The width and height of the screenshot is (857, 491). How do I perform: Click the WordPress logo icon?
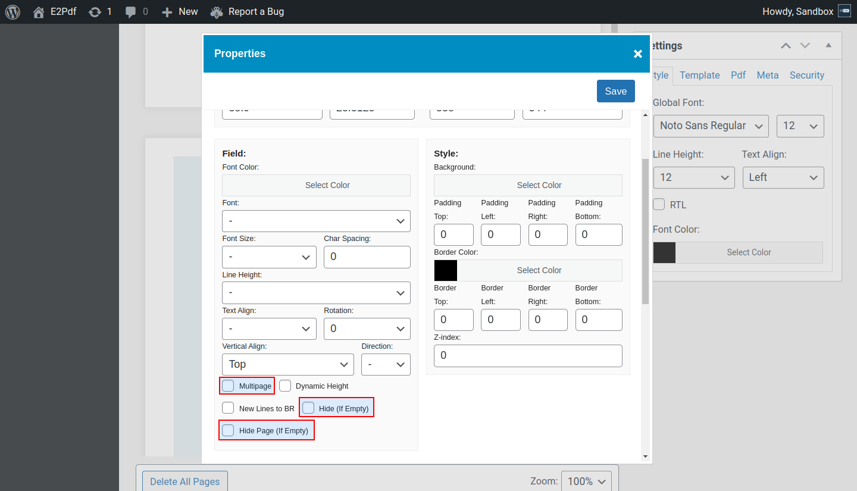[12, 12]
